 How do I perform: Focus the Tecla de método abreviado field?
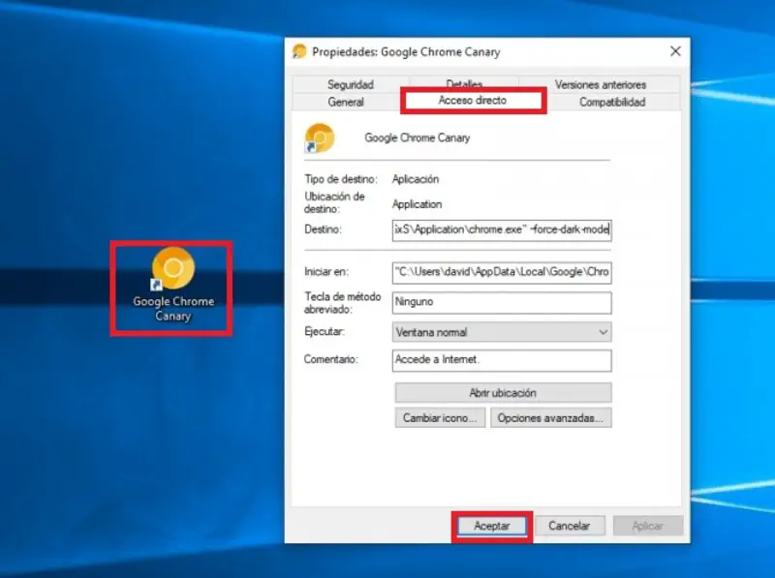coord(502,302)
